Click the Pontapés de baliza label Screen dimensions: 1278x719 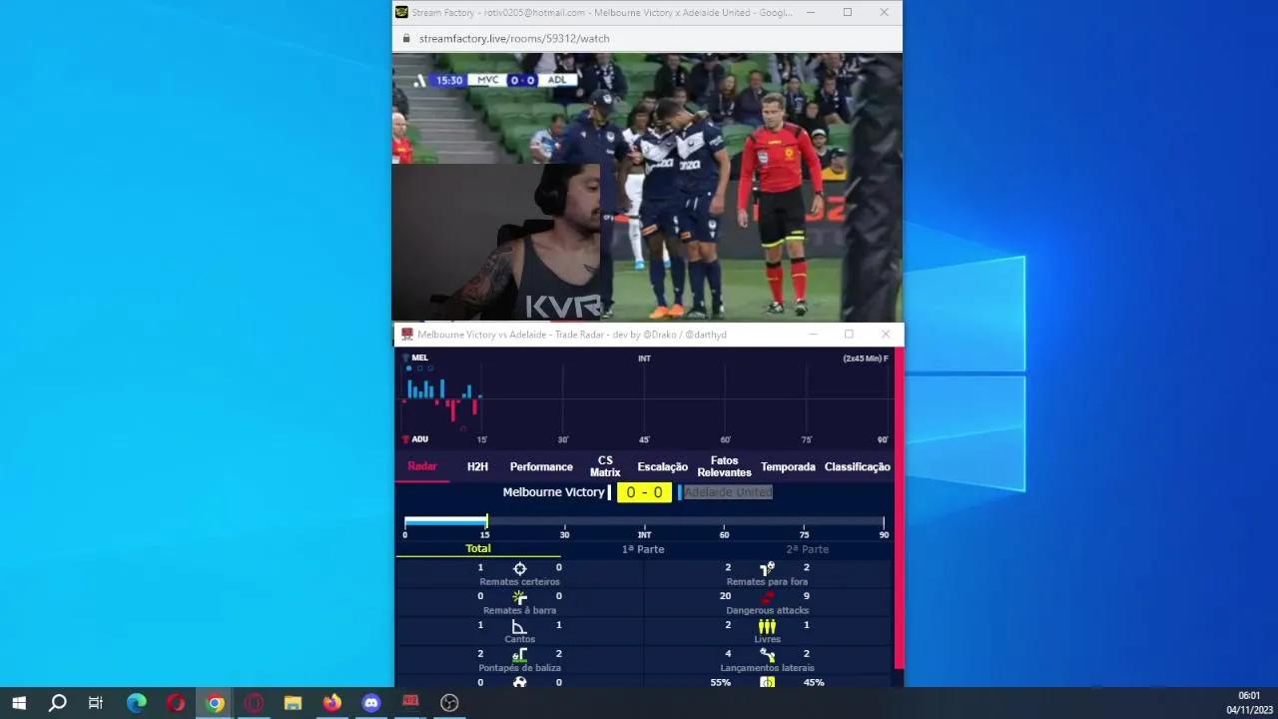[x=519, y=668]
